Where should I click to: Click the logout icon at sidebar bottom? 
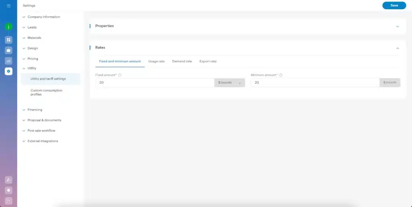click(8, 201)
